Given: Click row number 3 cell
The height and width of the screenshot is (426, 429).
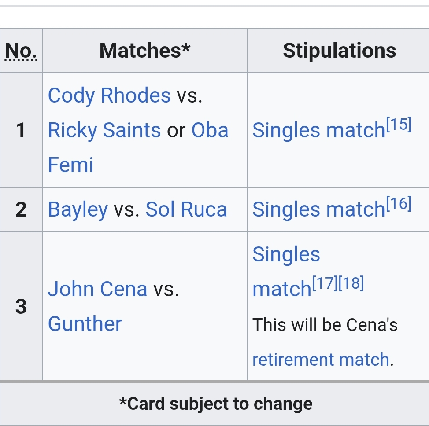Looking at the screenshot, I should click(x=21, y=306).
